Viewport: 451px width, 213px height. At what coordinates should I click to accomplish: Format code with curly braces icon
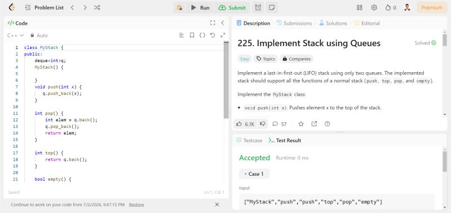(x=202, y=35)
